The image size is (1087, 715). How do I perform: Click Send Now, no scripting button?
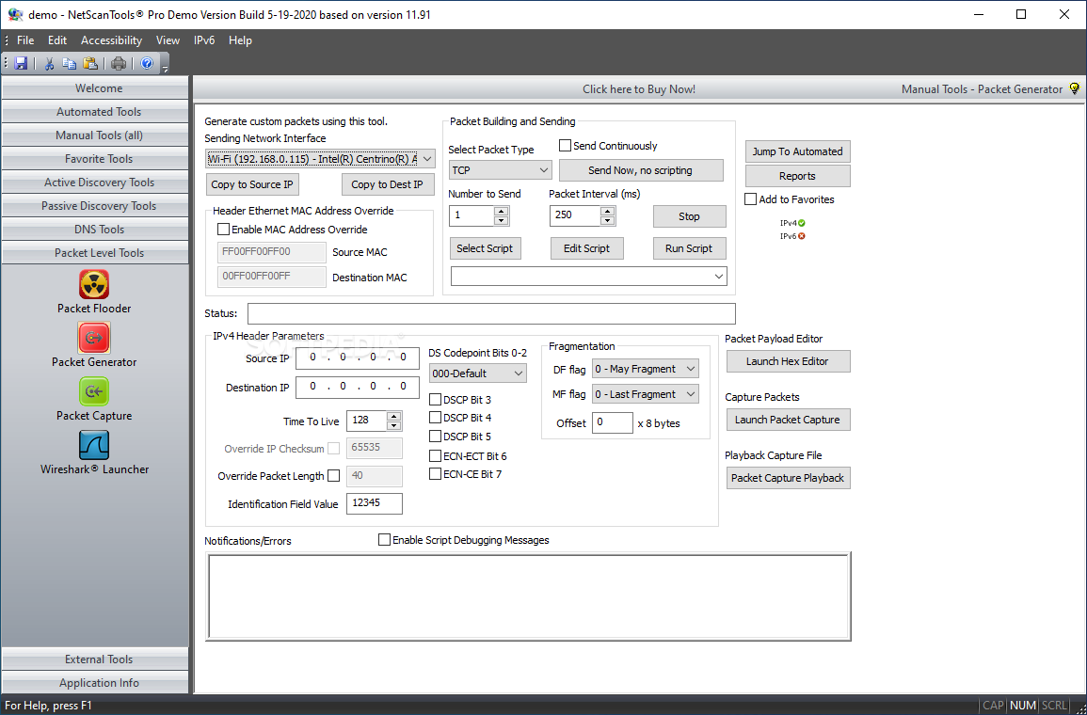[641, 170]
